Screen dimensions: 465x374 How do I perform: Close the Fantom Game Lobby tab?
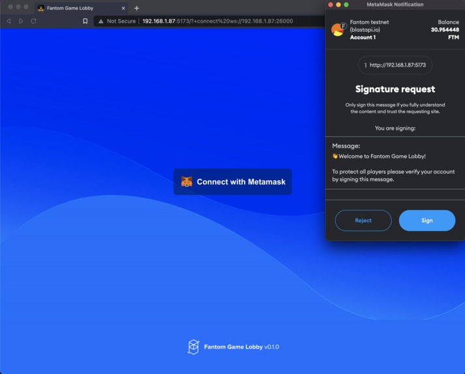[x=123, y=8]
